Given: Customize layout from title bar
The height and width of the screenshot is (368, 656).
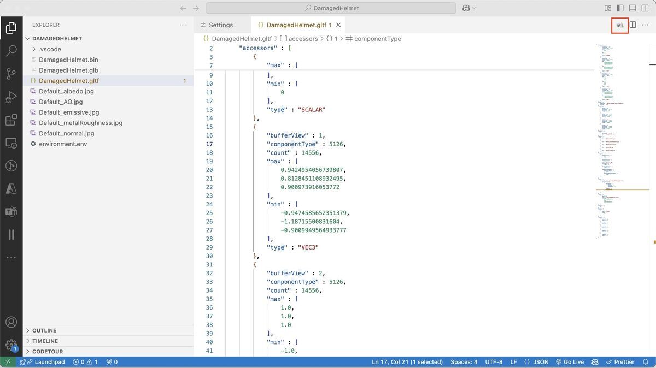Looking at the screenshot, I should coord(608,8).
